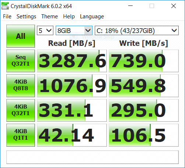Open the Language menu
185x168 pixels.
(x=92, y=17)
